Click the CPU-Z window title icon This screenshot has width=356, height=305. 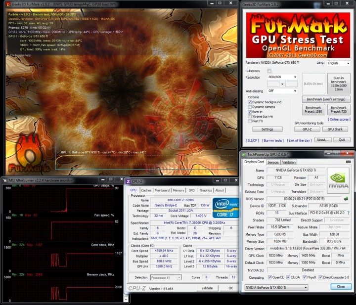tap(128, 181)
